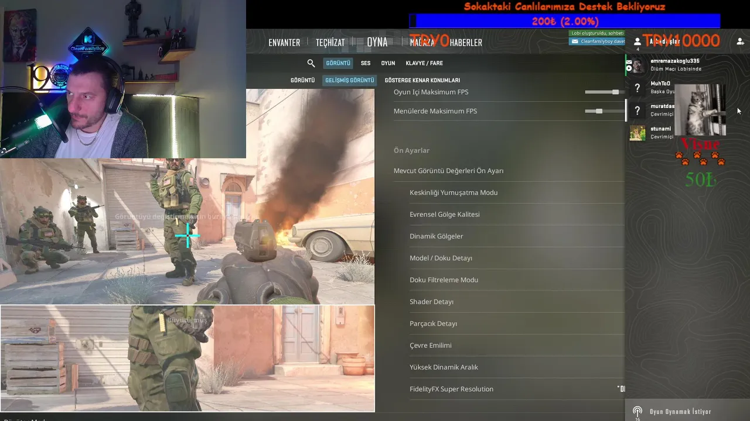Click Çevre Emilimi setting
Viewport: 750px width, 421px height.
pos(517,345)
